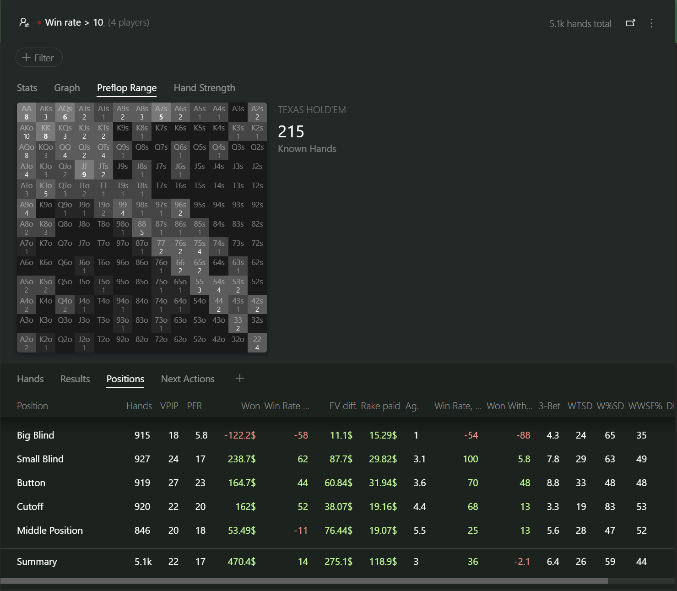Sort by Won column header

pyautogui.click(x=251, y=406)
